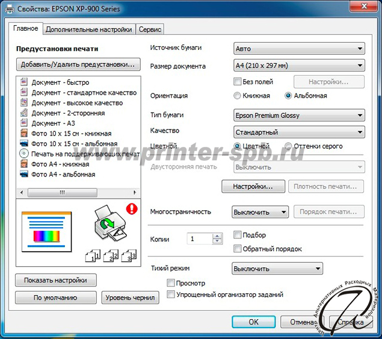This screenshot has height=339, width=382.
Task: Close the EPSON XP-900 properties window
Action: click(364, 7)
